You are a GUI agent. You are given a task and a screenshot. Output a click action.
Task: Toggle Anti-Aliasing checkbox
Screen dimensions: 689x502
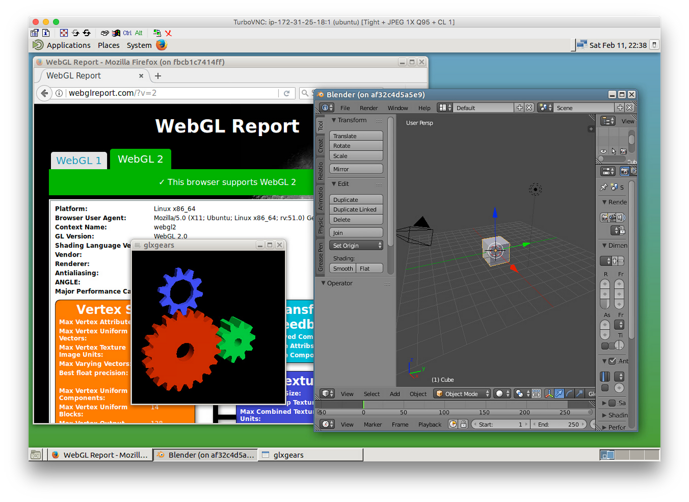pyautogui.click(x=612, y=361)
